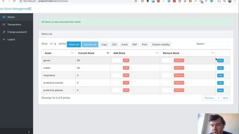The image size is (239, 134).
Task: Click ADD button for protective glasses
Action: [x=126, y=90]
